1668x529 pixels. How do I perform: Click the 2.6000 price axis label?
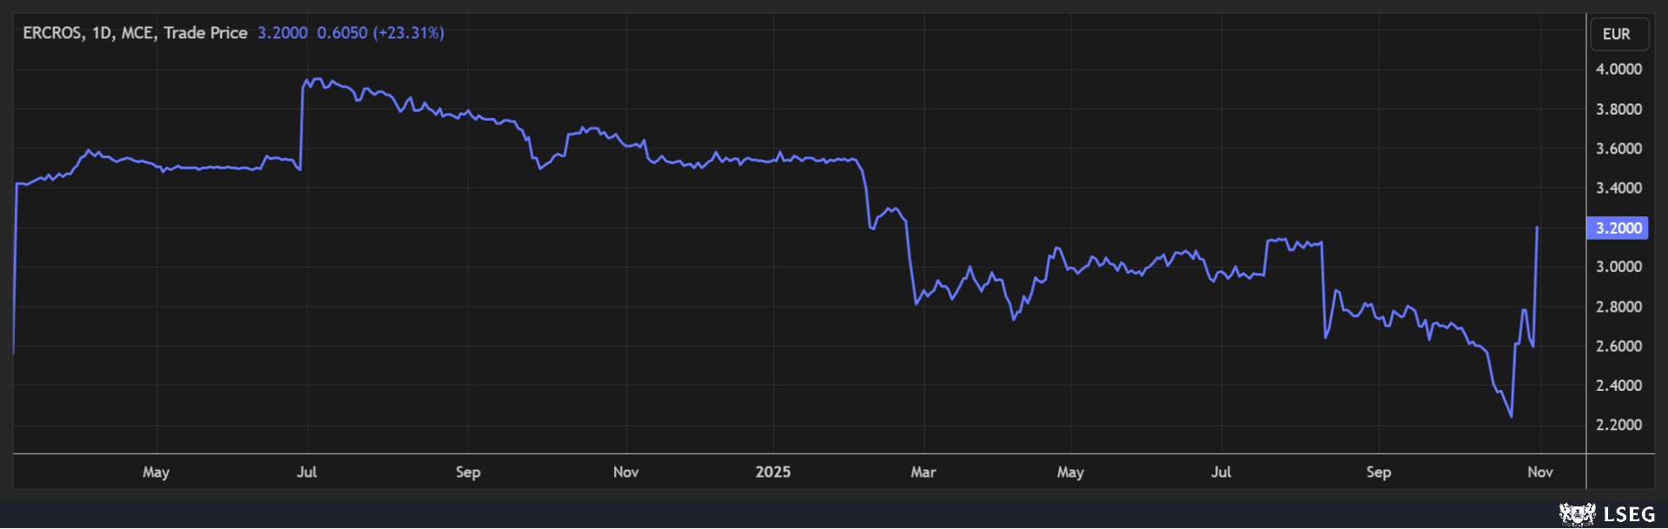1618,347
